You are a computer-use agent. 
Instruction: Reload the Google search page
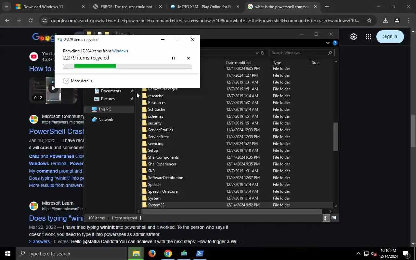pyautogui.click(x=31, y=20)
